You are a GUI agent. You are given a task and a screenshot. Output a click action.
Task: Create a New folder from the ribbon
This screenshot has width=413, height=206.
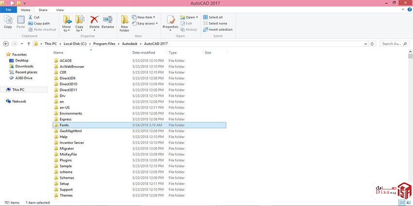point(124,22)
